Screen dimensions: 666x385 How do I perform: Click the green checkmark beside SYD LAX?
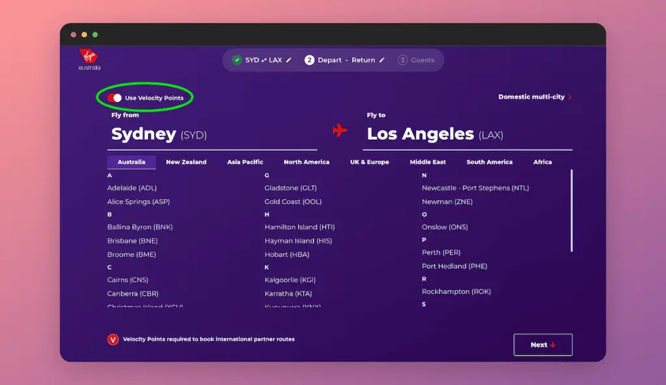click(x=237, y=60)
